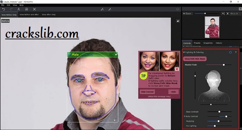
Task: Click the Master Fade slider handle
Action: [x=224, y=65]
